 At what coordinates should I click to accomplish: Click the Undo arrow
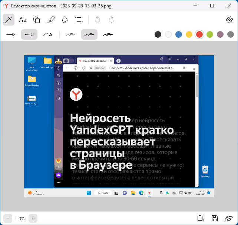click(97, 20)
